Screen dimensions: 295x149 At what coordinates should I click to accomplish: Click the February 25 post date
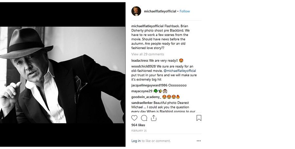pyautogui.click(x=139, y=130)
